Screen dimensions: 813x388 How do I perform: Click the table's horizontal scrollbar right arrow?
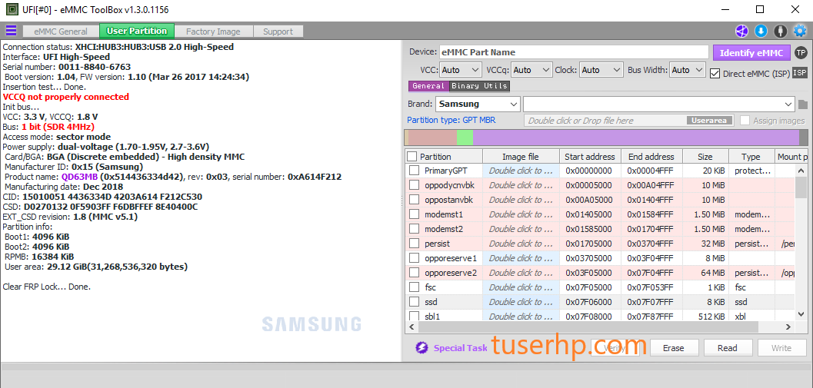coord(788,327)
